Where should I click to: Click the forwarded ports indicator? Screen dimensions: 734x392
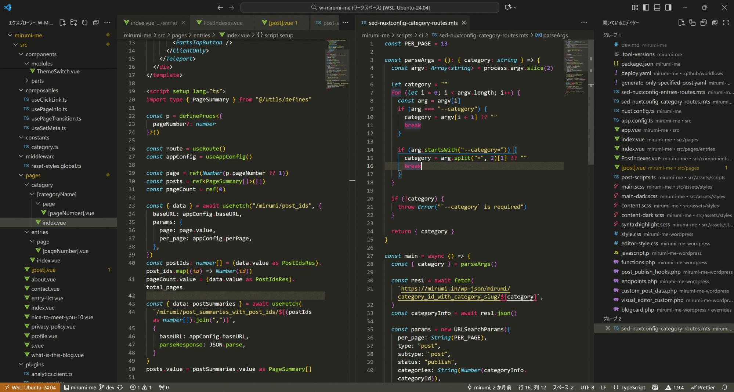(164, 387)
